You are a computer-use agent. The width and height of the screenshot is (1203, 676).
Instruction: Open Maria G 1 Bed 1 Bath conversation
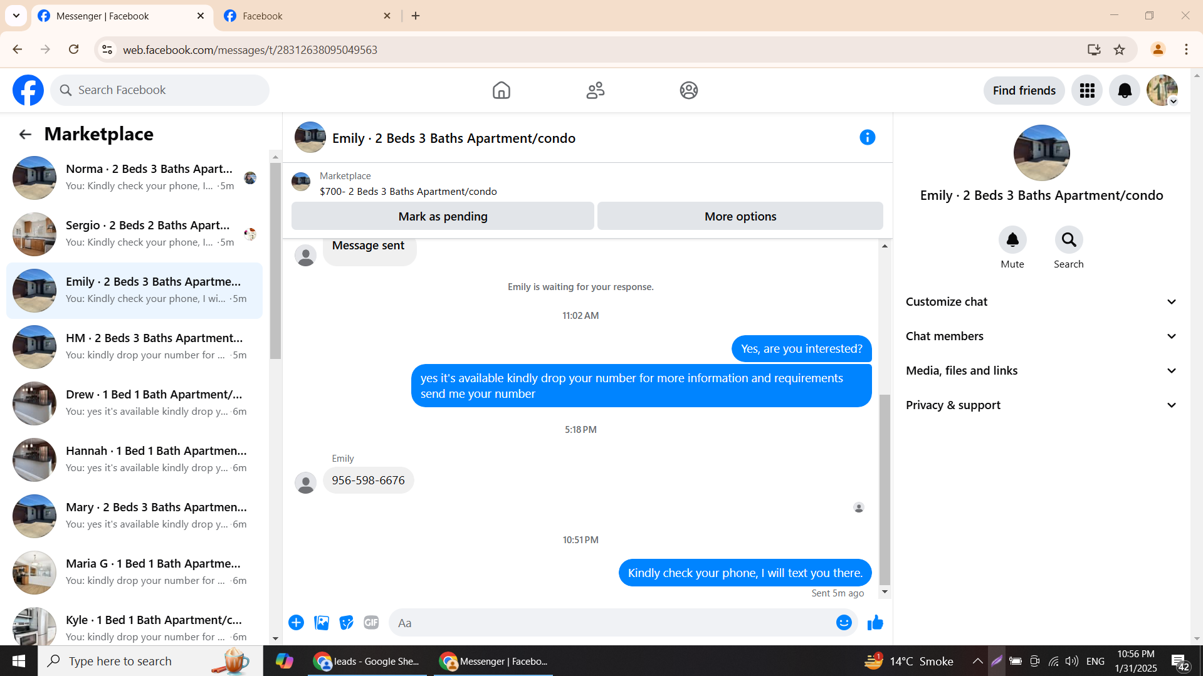[135, 573]
